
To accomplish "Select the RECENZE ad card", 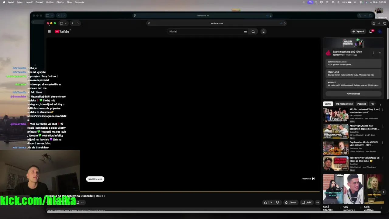I will [353, 84].
